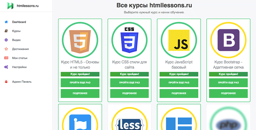Click the JS course logo image
256x130 pixels.
coord(179,40)
